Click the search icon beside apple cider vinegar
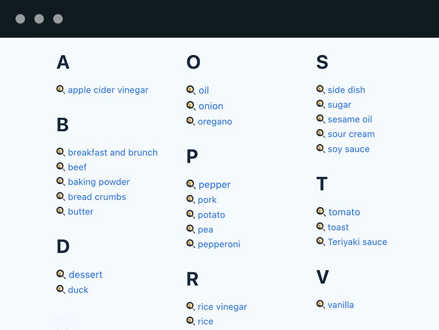Image resolution: width=439 pixels, height=330 pixels. point(61,90)
